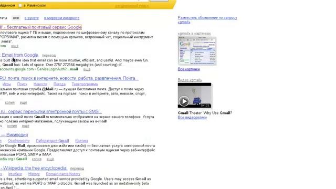Open the «Погода» sublink
The height and width of the screenshot is (189, 336).
tap(59, 84)
